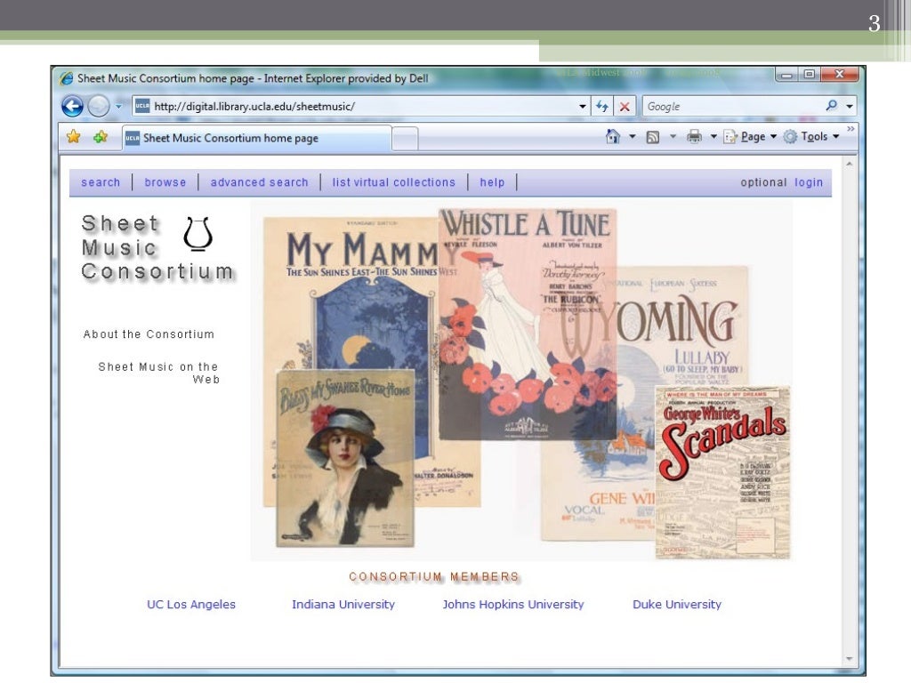Click the search magnifier icon
911x683 pixels.
(x=832, y=106)
